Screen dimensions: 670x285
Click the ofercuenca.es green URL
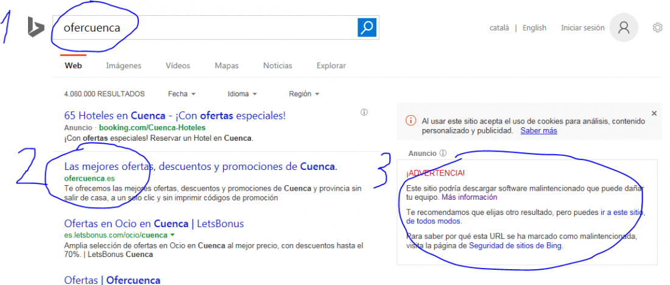(x=90, y=178)
